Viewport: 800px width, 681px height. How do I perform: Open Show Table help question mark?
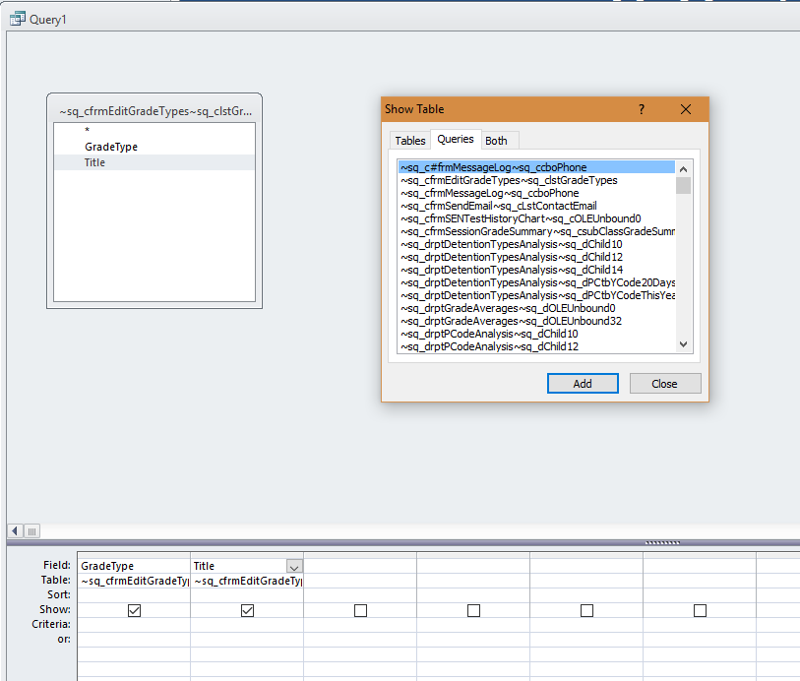point(642,109)
